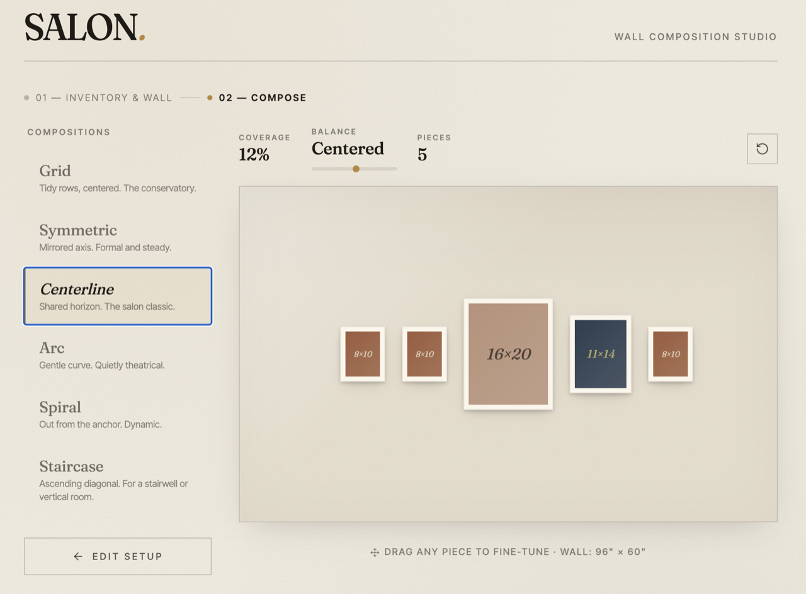
Task: Go to step 01 Inventory & Wall
Action: point(98,98)
